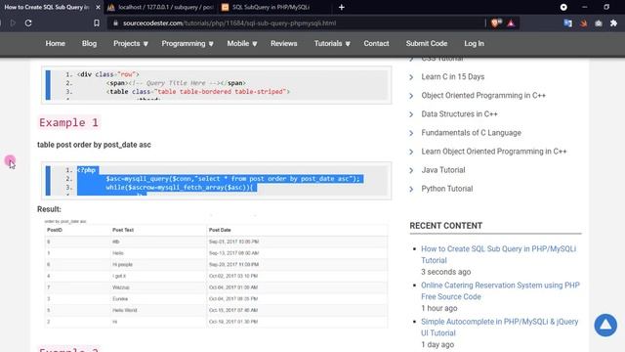
Task: Open Fundamentals of C Language tutorial
Action: pos(471,133)
